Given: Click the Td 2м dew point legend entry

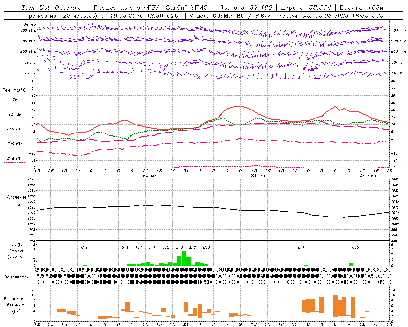Looking at the screenshot, I should (x=15, y=114).
